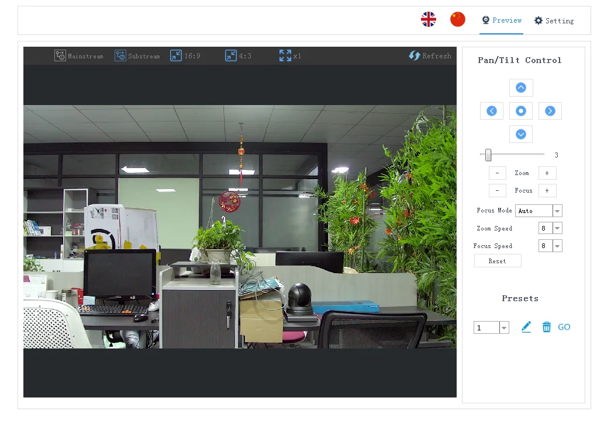Switch video to Mainstream
This screenshot has width=604, height=422.
click(78, 56)
